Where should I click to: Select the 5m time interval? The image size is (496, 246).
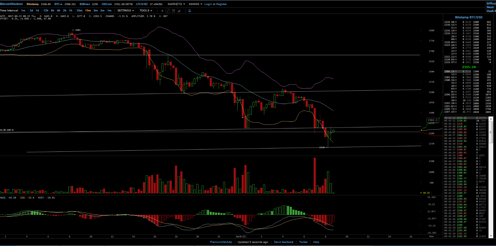[x=96, y=11]
